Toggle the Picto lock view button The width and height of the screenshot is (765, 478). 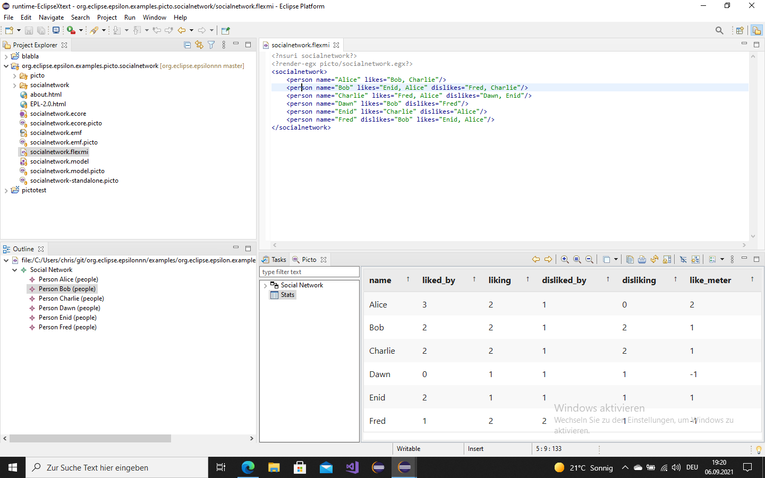click(x=667, y=260)
